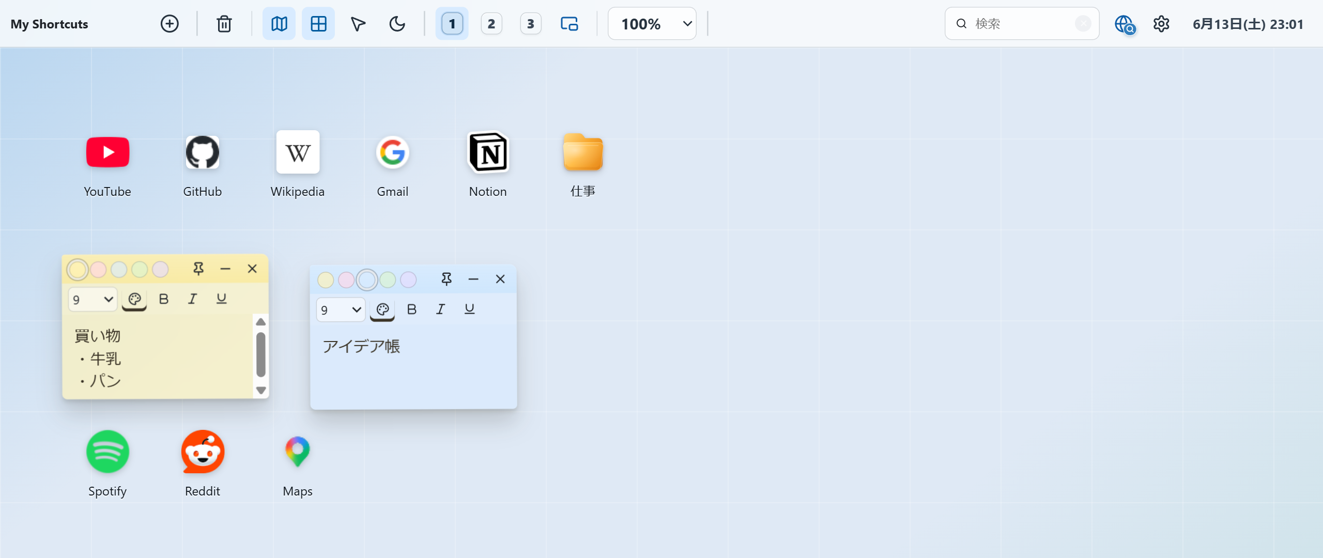Toggle the grid layout icon
The width and height of the screenshot is (1323, 558).
coord(318,24)
